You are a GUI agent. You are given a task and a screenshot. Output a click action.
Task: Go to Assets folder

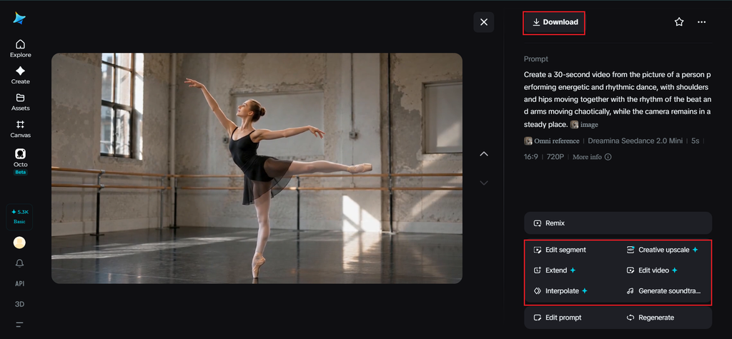tap(20, 102)
